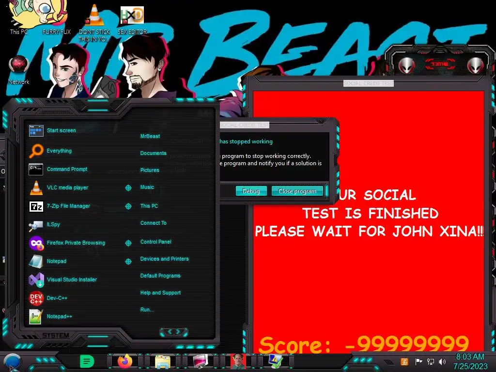Open Firefox from the taskbar
496x372 pixels.
[125, 361]
